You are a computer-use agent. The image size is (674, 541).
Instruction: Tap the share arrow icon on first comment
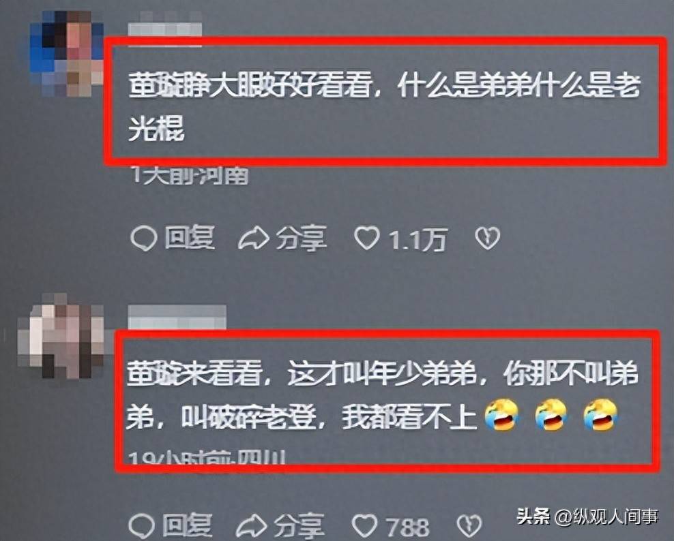point(253,238)
